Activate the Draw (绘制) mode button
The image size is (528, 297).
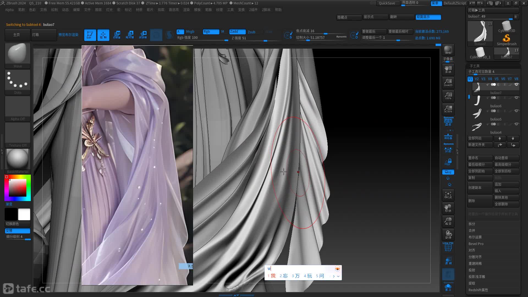point(103,35)
